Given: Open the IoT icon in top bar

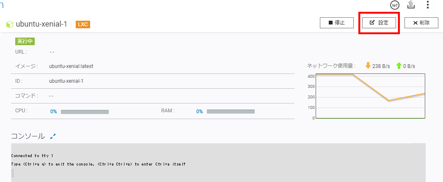Looking at the screenshot, I should click(395, 5).
